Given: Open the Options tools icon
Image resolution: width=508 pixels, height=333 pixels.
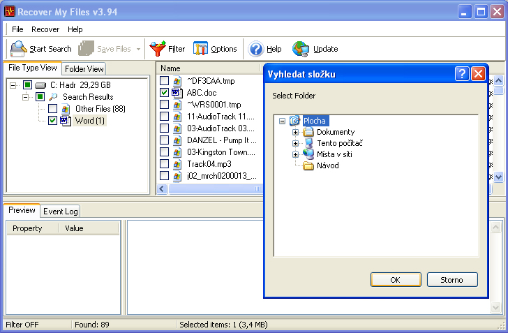Looking at the screenshot, I should coord(200,49).
